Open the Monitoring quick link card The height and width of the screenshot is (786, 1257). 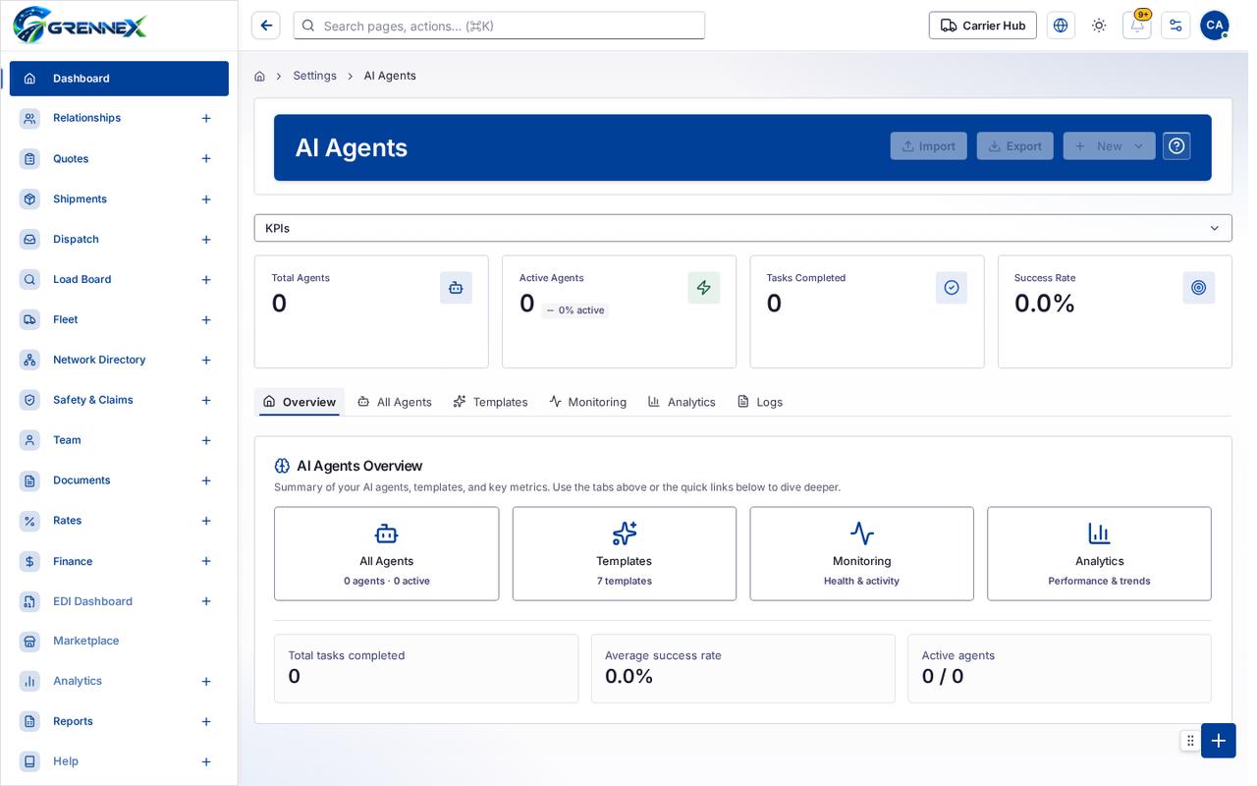pyautogui.click(x=861, y=554)
